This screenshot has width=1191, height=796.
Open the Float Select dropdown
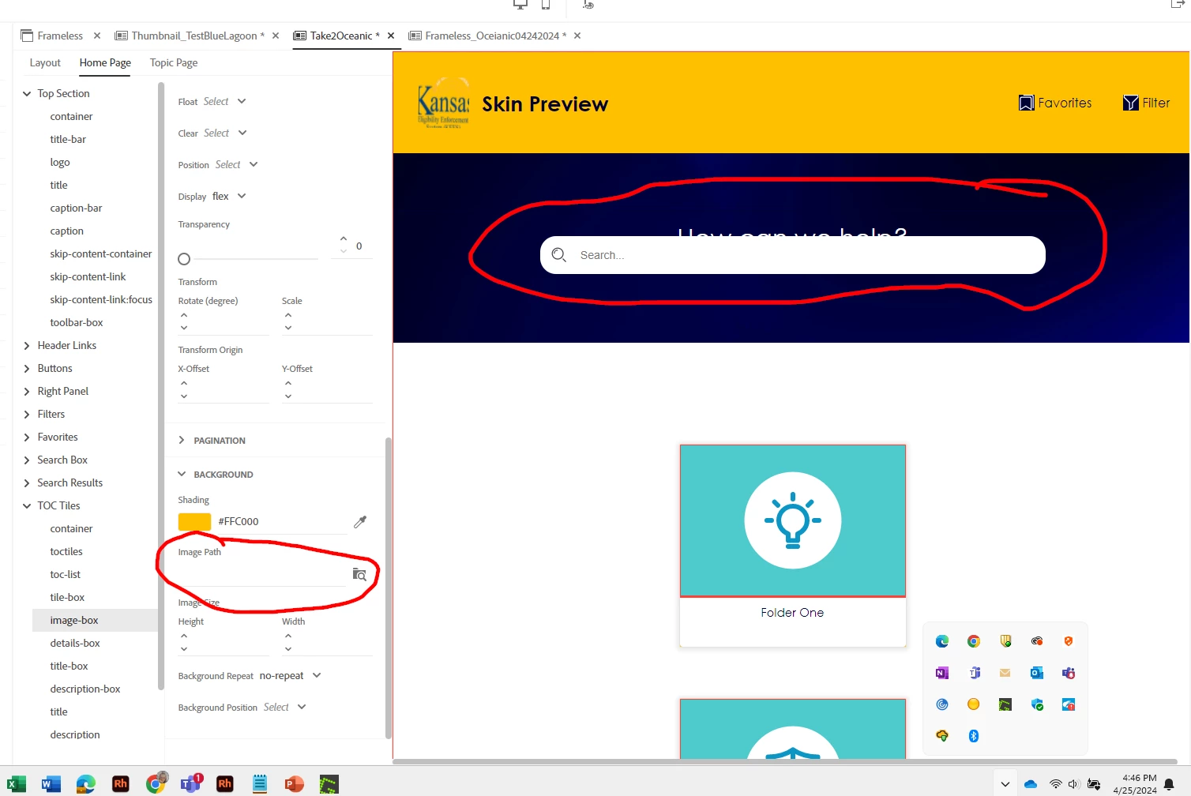[x=225, y=101]
